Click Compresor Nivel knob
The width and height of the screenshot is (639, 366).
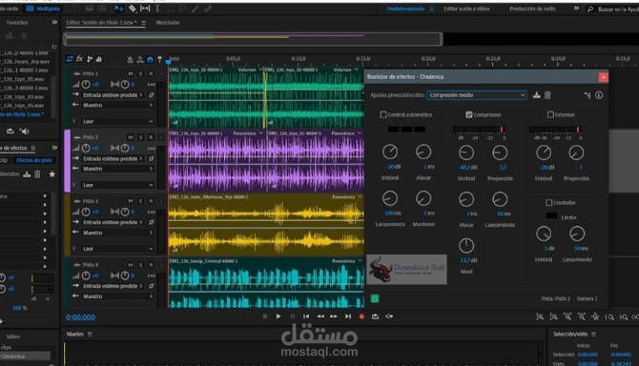(466, 246)
